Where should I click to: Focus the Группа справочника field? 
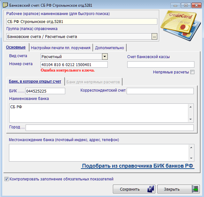(x=79, y=36)
